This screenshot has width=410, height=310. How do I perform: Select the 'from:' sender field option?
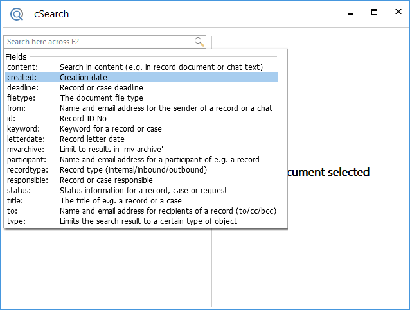[141, 108]
